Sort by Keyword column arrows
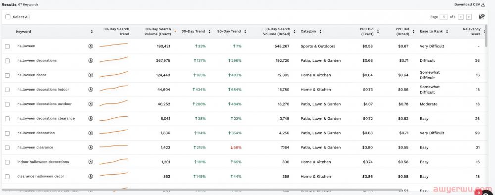 [92, 32]
